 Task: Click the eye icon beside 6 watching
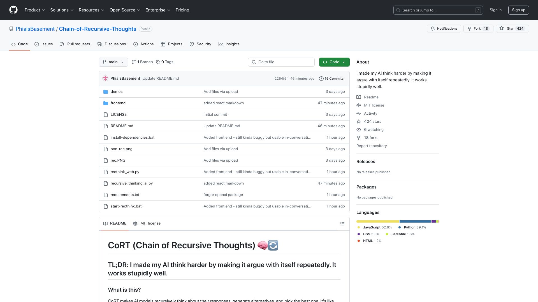tap(359, 130)
